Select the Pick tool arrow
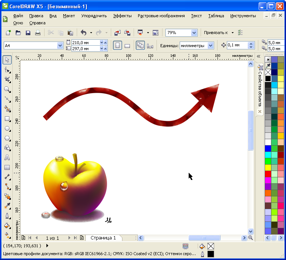Viewport: 286px width, 260px height. click(x=7, y=60)
